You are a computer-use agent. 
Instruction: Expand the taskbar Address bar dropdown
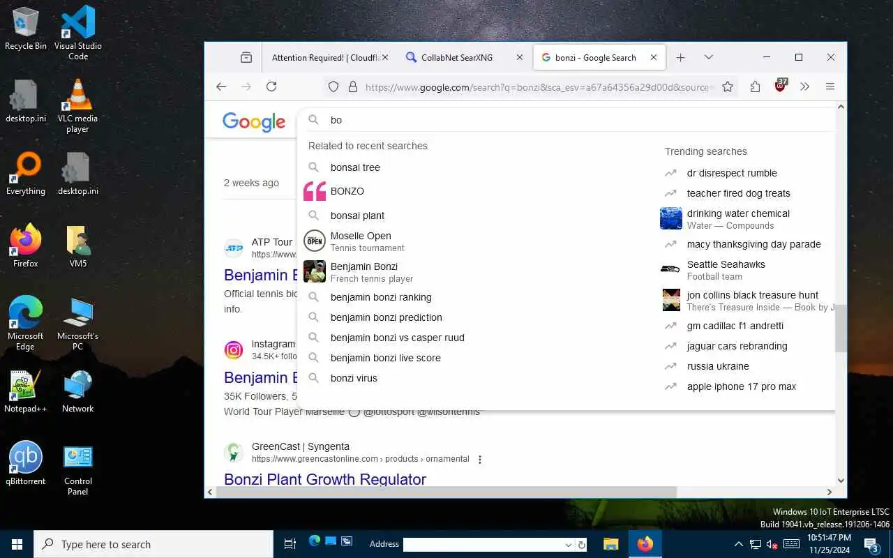(568, 545)
